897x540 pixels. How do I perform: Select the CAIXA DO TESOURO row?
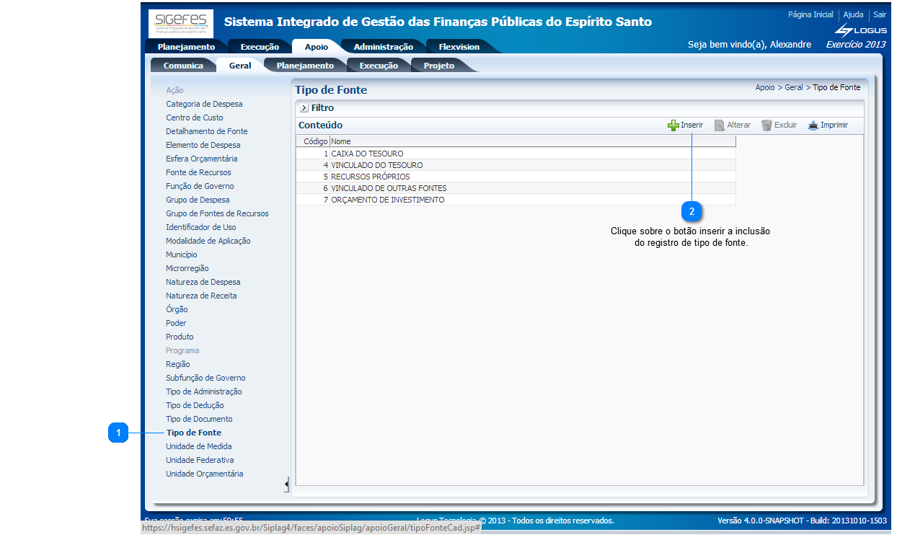(x=367, y=154)
